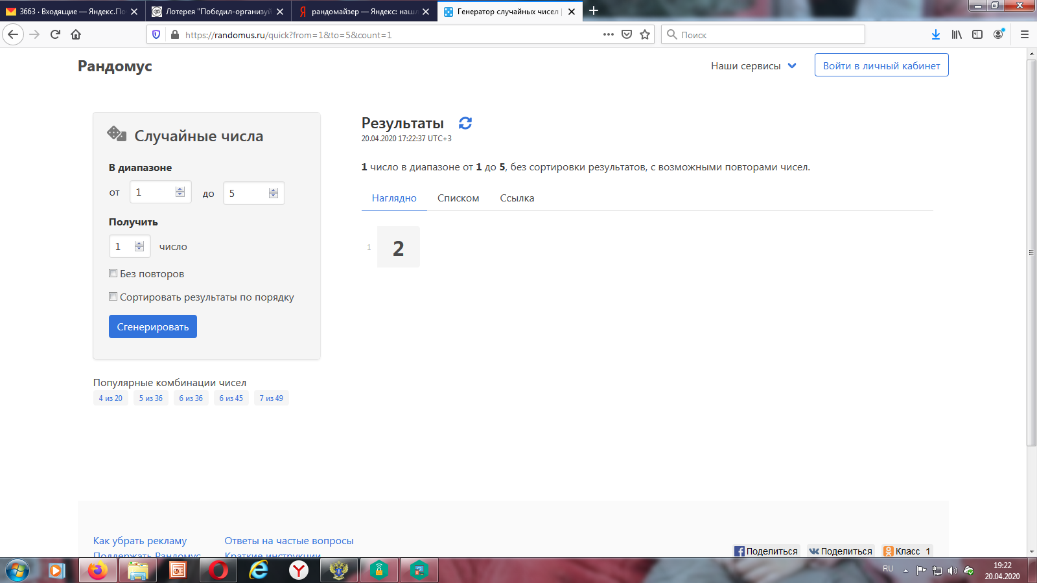Click the site security padlock icon
This screenshot has width=1037, height=583.
(174, 34)
